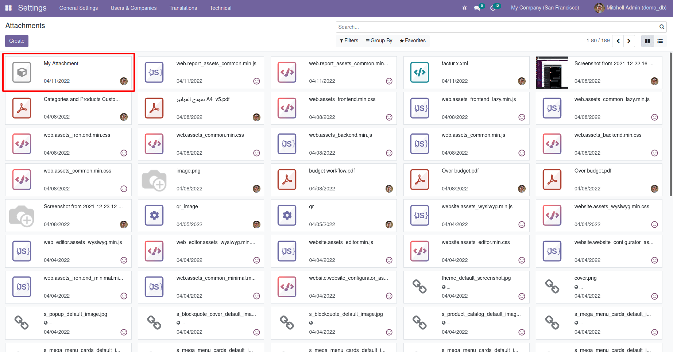Click CSS icon of website.assets_wysiwyg.min.css

[x=552, y=215]
